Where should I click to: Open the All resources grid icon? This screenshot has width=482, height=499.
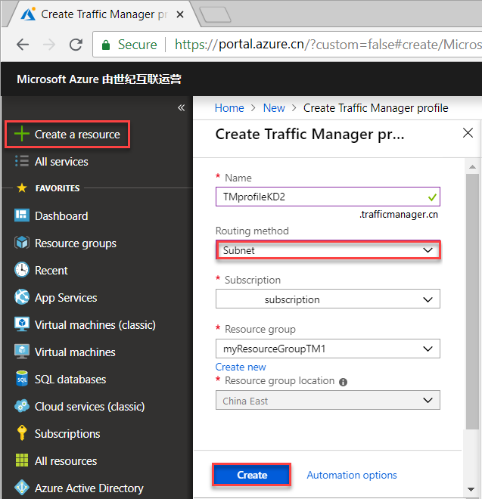tap(22, 460)
